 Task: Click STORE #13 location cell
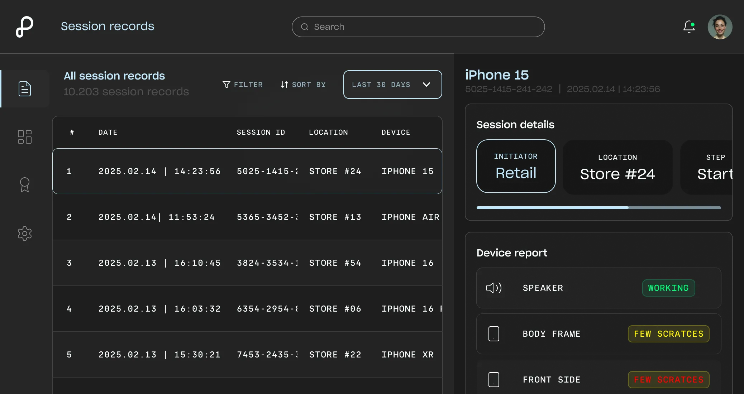click(x=335, y=217)
